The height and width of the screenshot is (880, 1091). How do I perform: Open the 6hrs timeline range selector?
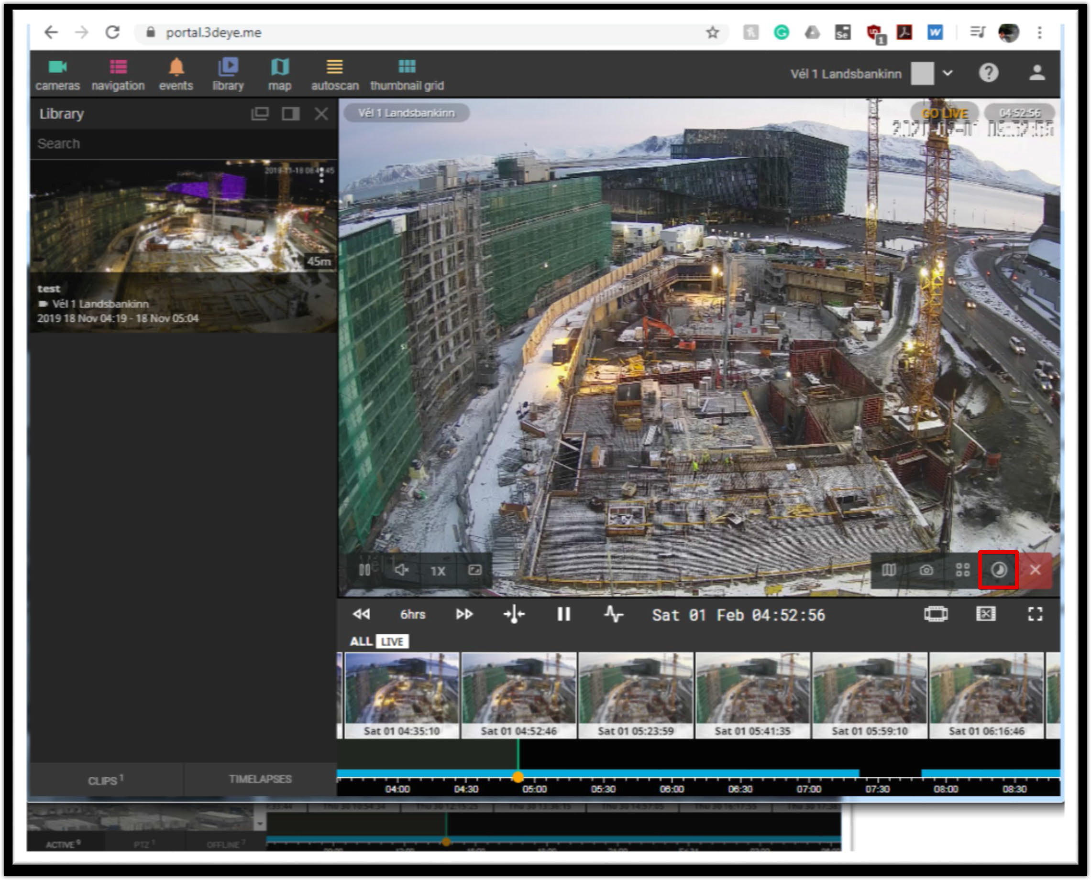[412, 614]
